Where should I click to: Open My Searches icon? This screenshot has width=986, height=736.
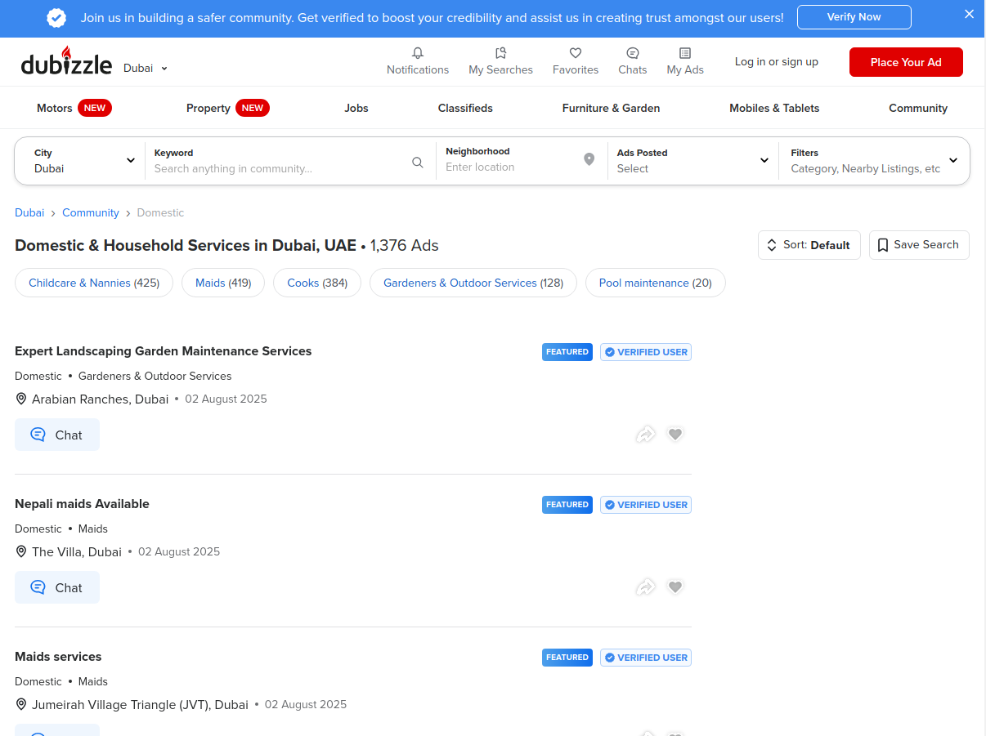[x=500, y=53]
